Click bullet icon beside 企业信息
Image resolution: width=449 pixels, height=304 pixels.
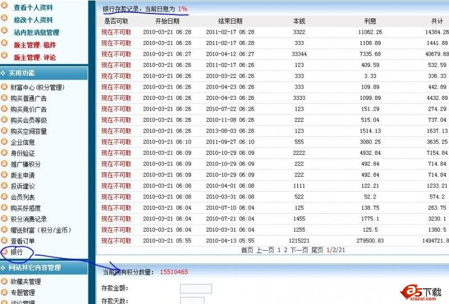(4, 141)
